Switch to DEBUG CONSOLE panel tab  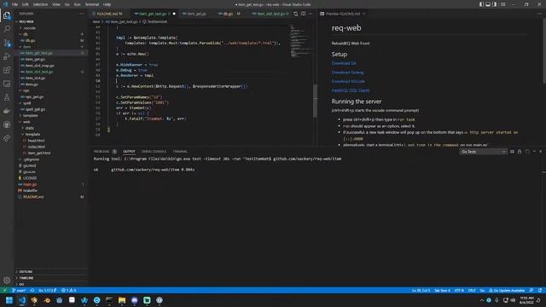coord(154,152)
